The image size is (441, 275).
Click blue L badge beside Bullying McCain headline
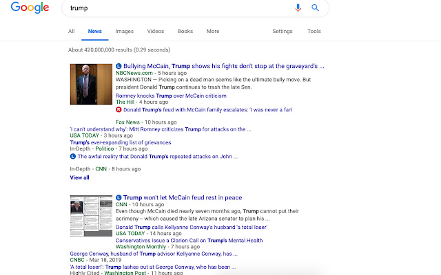(x=119, y=66)
